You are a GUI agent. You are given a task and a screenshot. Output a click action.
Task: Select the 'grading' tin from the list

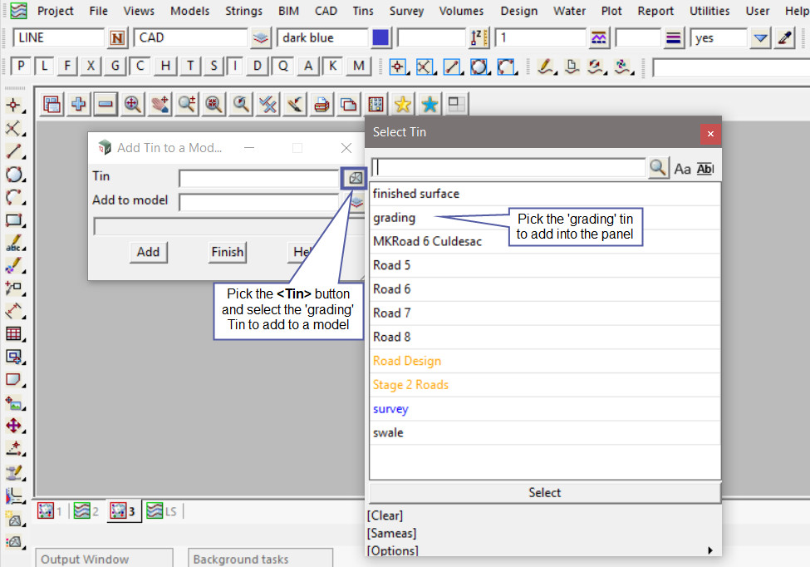coord(395,218)
